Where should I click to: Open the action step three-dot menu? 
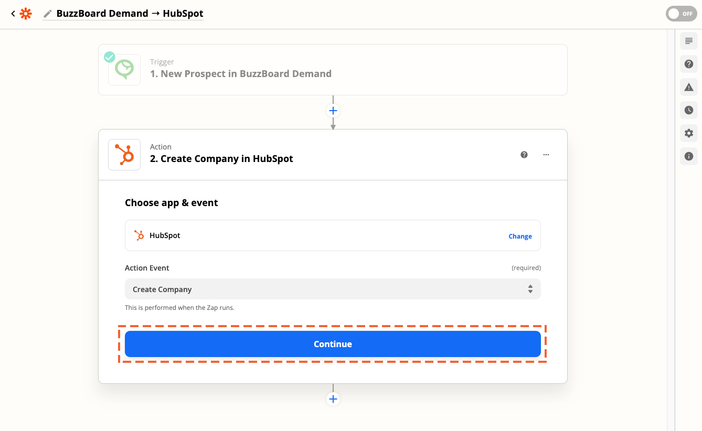coord(546,155)
